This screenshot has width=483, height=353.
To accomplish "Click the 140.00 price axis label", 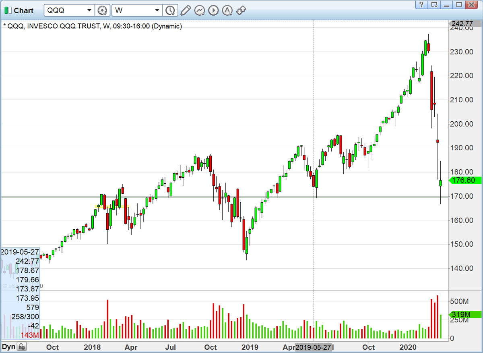I will click(x=462, y=268).
